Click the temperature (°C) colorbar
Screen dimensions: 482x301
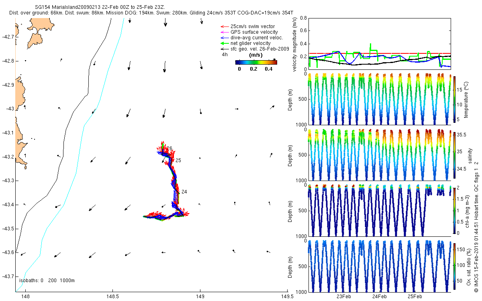pos(455,99)
